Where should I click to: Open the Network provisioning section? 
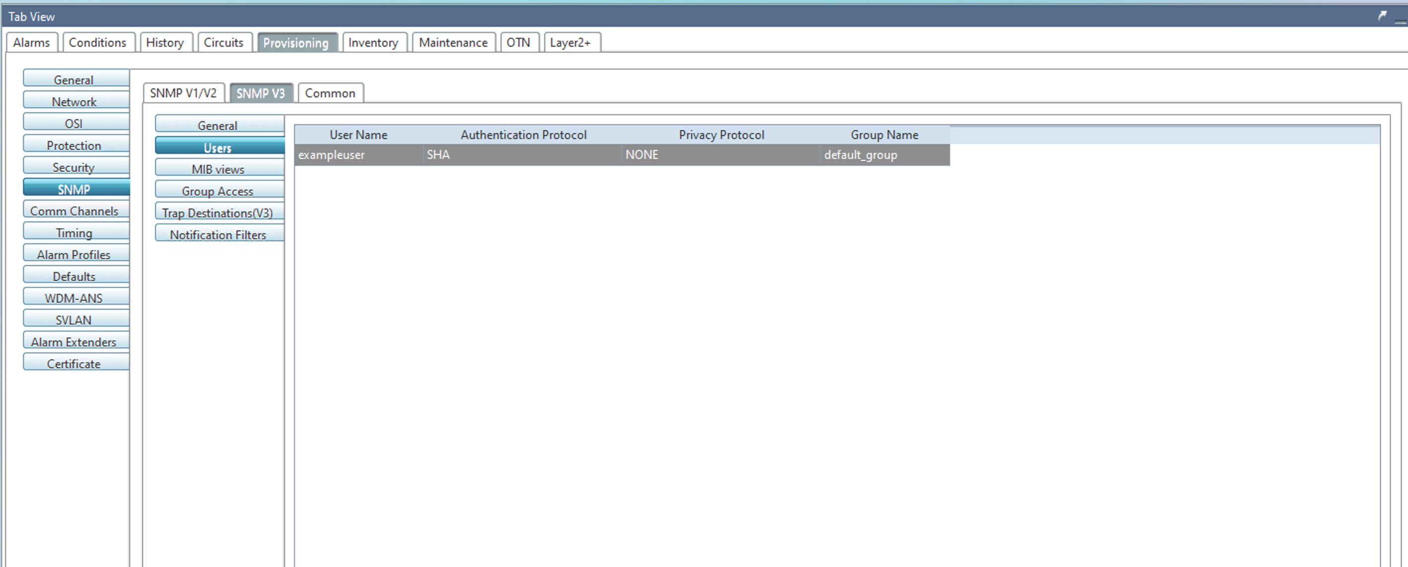(x=74, y=102)
